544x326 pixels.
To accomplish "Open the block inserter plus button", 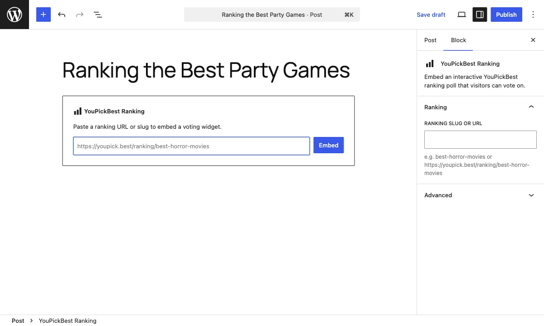I will pos(44,15).
